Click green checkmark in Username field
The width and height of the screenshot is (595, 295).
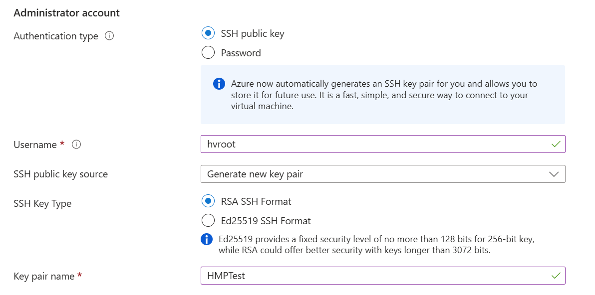pyautogui.click(x=557, y=144)
